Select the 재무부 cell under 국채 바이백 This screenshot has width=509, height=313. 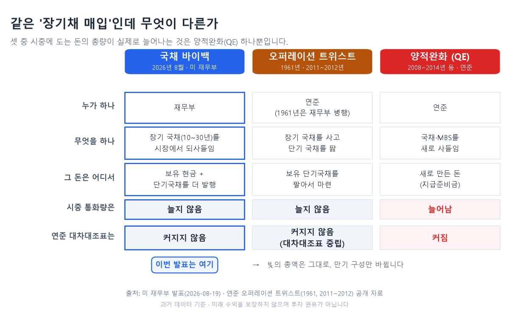[x=185, y=108]
